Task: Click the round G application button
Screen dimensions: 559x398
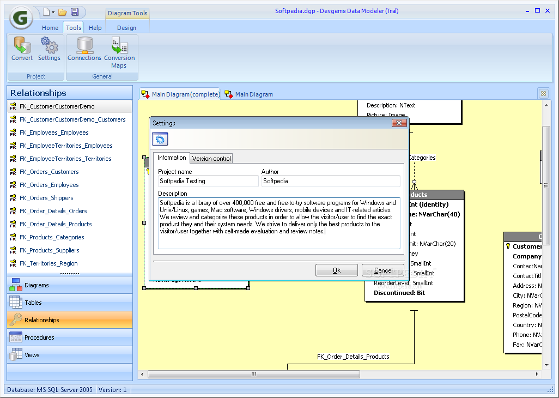Action: [21, 17]
